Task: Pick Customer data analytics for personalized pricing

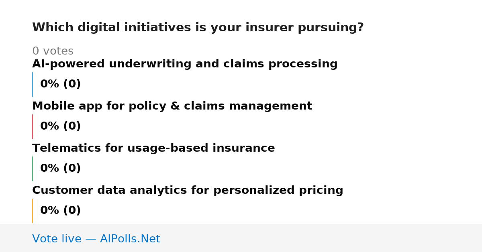Action: [x=188, y=191]
